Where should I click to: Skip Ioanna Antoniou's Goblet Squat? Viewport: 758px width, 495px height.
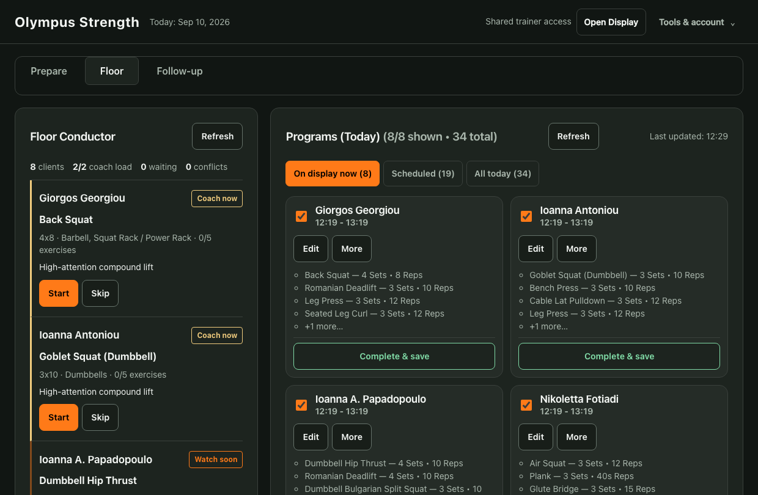click(x=100, y=417)
